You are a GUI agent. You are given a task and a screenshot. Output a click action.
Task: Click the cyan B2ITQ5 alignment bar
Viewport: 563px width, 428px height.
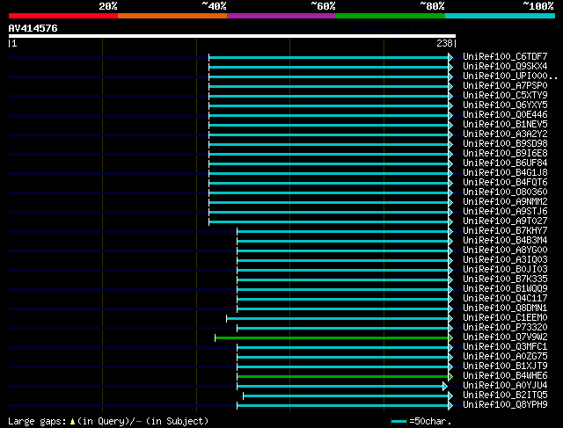[346, 396]
